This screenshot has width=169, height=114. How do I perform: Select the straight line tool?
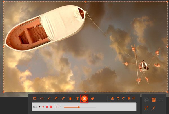[x=49, y=98]
